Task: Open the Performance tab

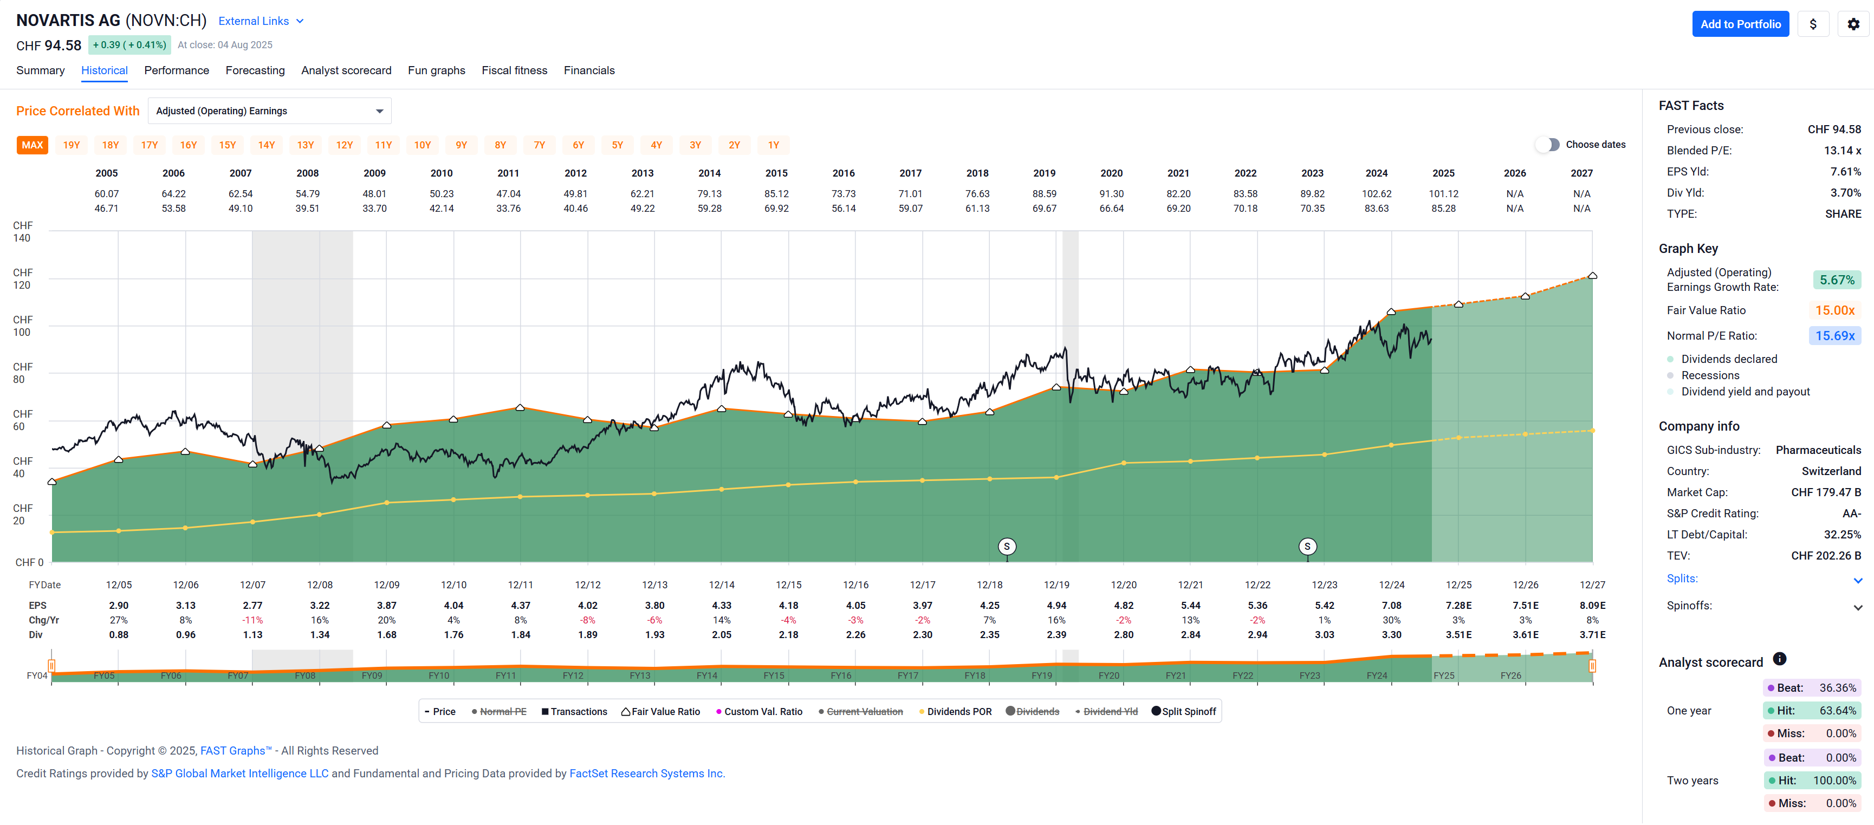Action: [176, 70]
